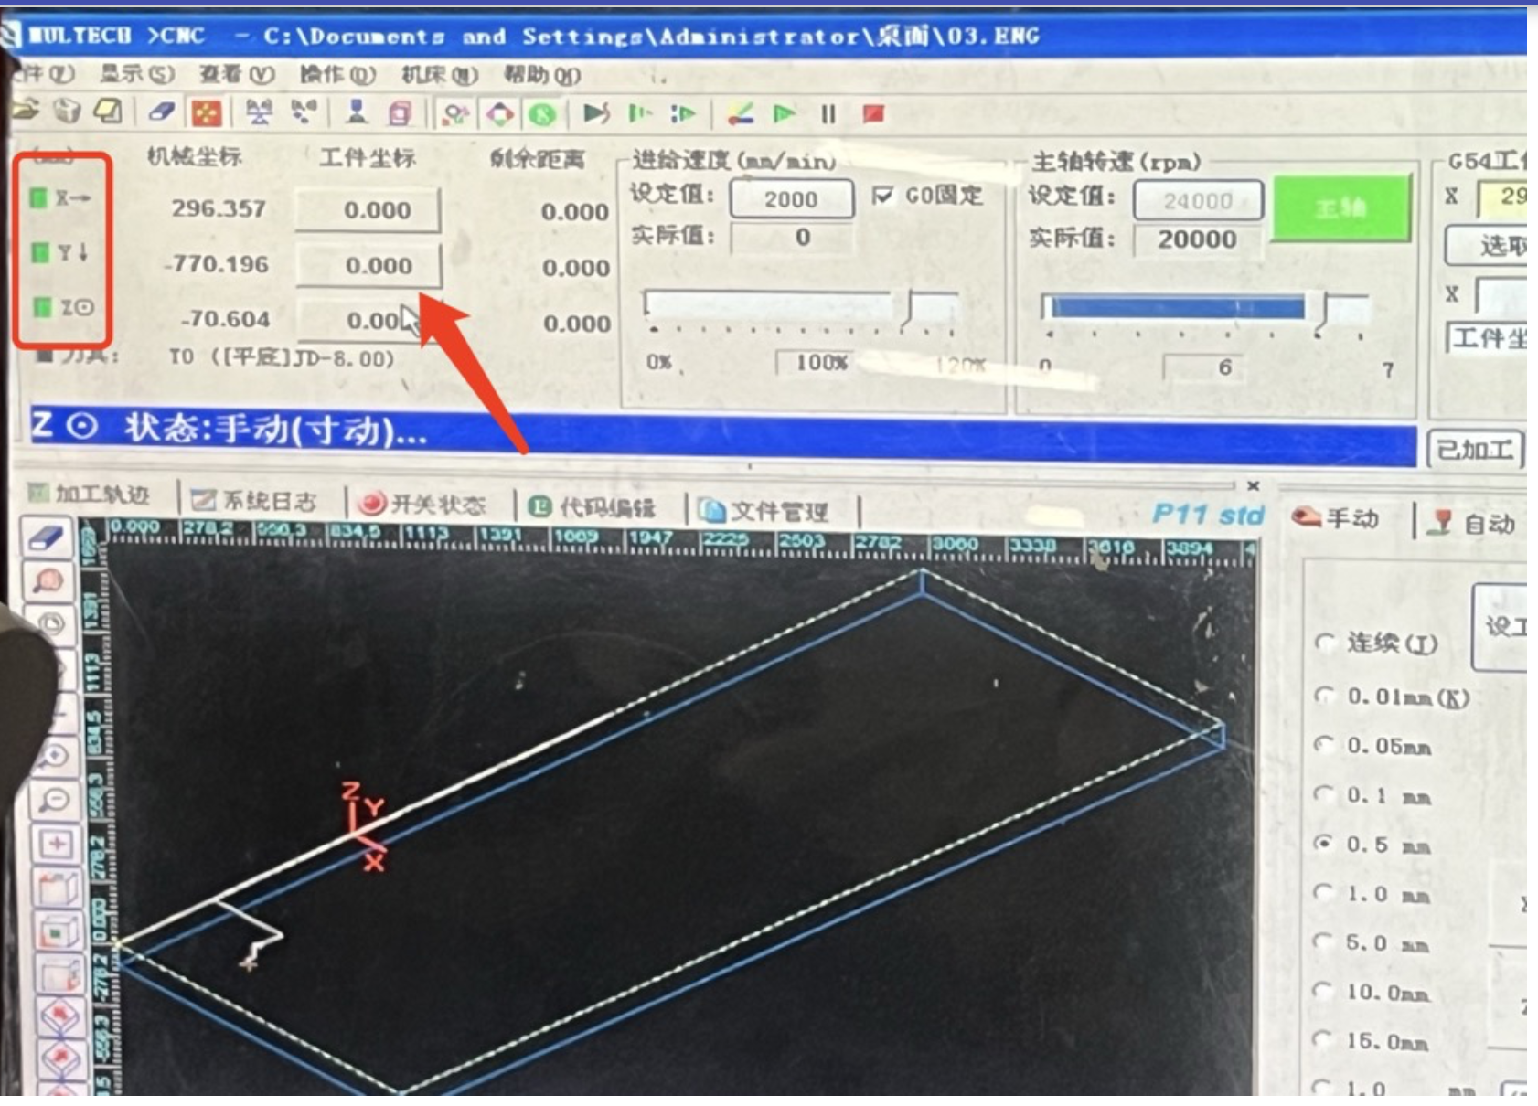Click the pink copy-pages toolbar icon

pos(400,113)
